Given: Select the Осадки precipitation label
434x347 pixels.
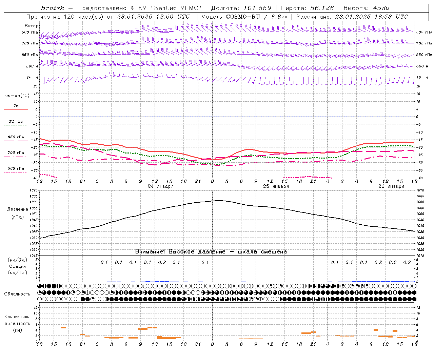Looking at the screenshot, I should coord(18,266).
